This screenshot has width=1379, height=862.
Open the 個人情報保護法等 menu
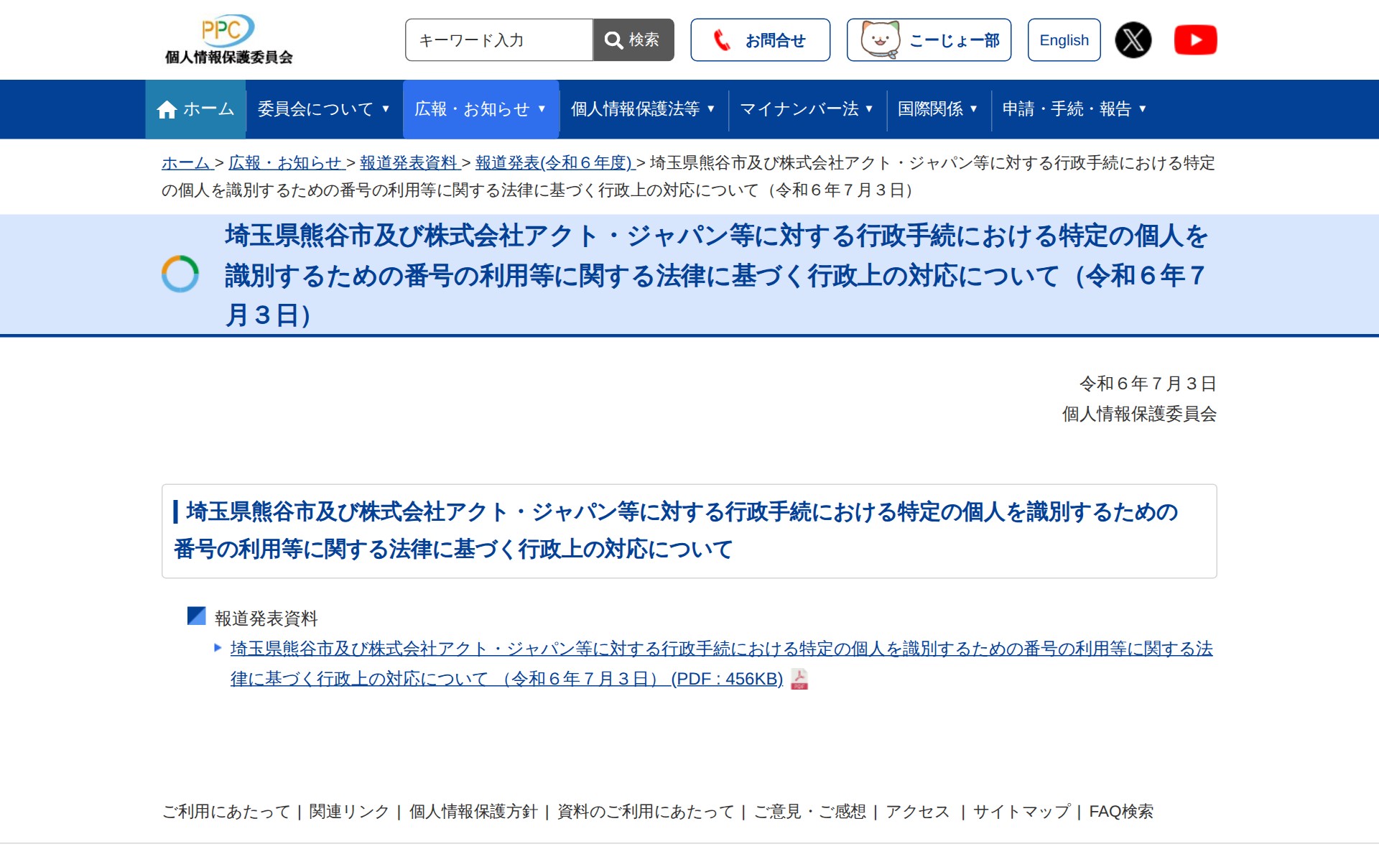coord(641,109)
